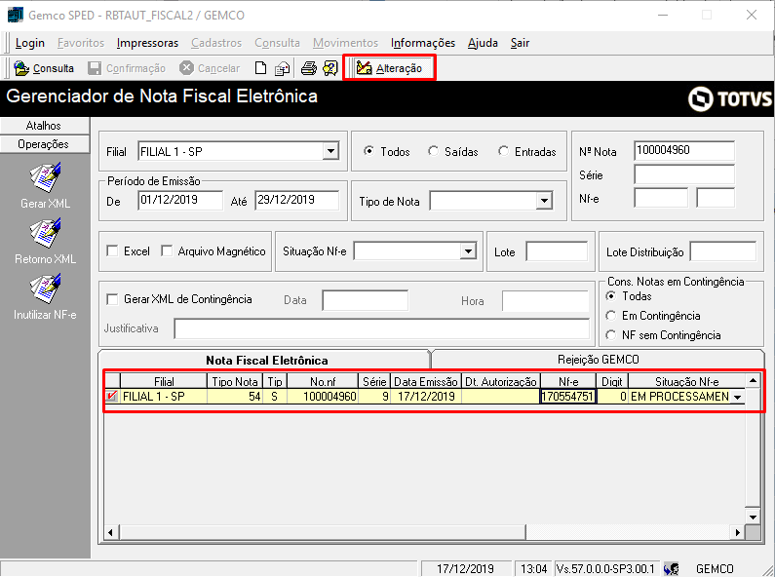Click the Justificativa text field
This screenshot has width=775, height=577.
pos(382,329)
